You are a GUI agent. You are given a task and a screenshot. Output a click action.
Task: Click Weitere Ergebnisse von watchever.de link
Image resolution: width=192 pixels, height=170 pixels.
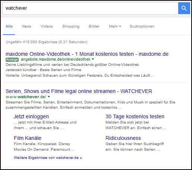pyautogui.click(x=48, y=158)
